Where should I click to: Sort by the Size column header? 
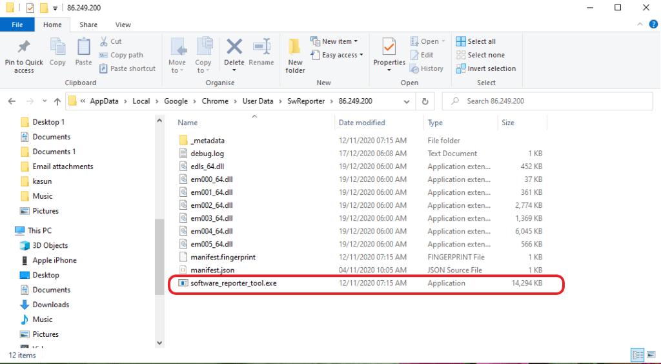click(508, 123)
